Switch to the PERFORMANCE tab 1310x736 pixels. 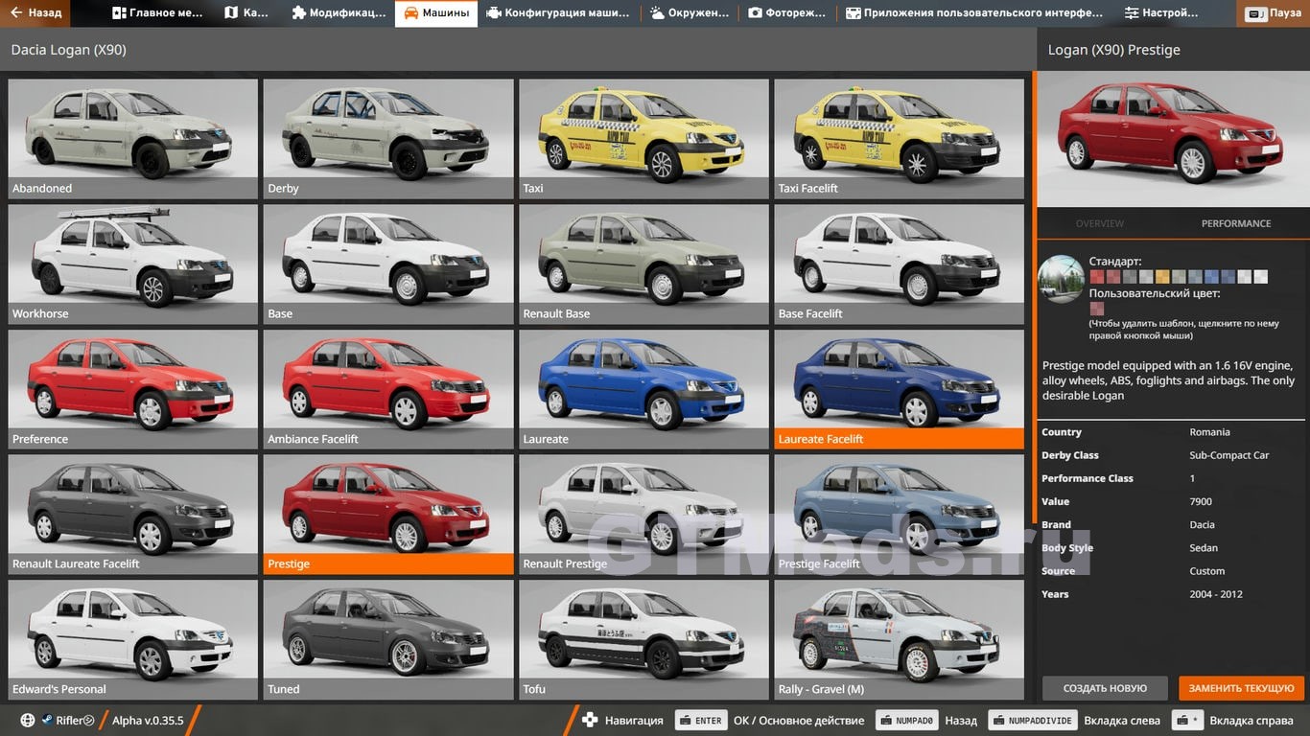coord(1236,223)
